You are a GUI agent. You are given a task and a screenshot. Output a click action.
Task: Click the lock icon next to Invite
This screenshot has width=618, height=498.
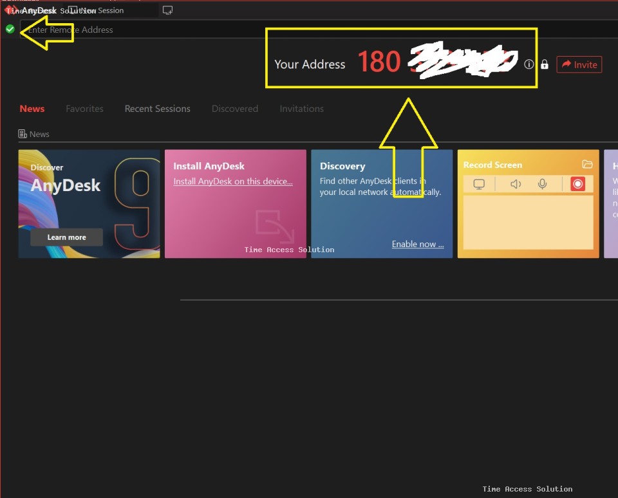(x=545, y=64)
